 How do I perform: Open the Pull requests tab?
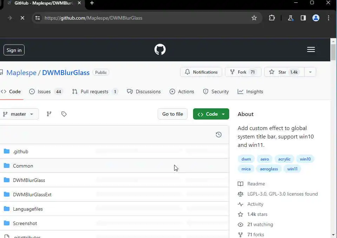[95, 91]
